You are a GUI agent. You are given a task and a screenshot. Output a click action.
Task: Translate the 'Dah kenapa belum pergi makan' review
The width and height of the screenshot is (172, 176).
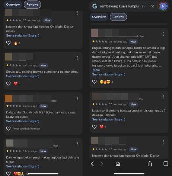pyautogui.click(x=23, y=166)
